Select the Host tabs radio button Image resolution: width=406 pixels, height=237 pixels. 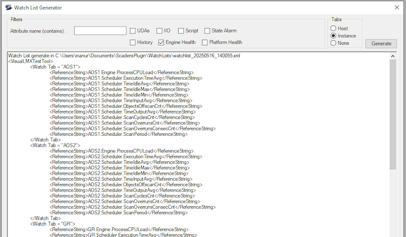point(333,28)
